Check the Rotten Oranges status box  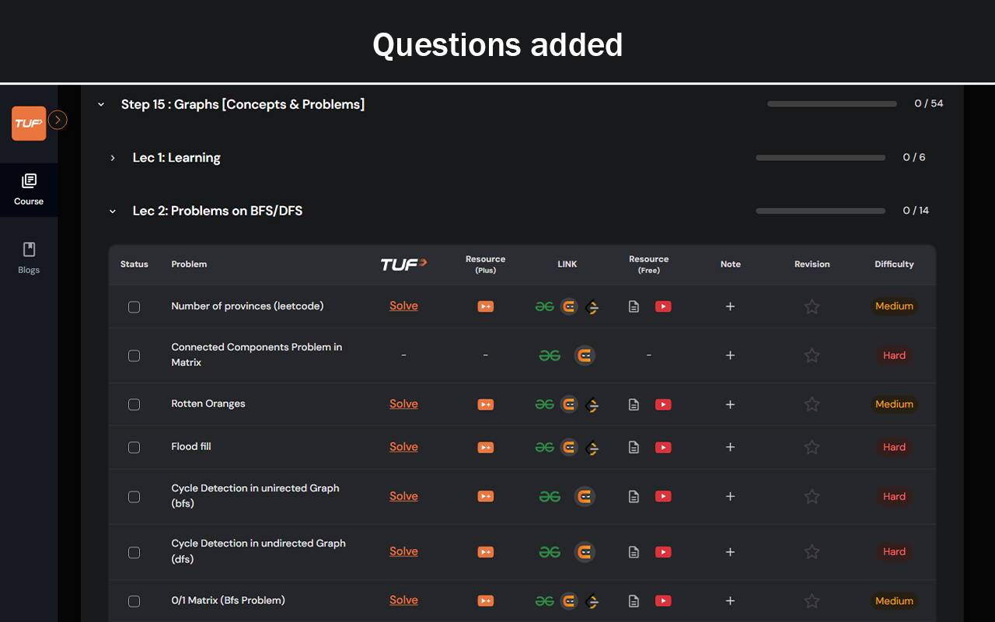134,405
